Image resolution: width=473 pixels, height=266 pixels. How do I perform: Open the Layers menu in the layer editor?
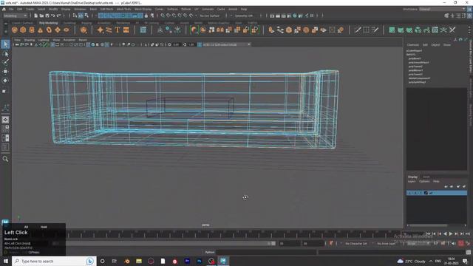tap(412, 182)
